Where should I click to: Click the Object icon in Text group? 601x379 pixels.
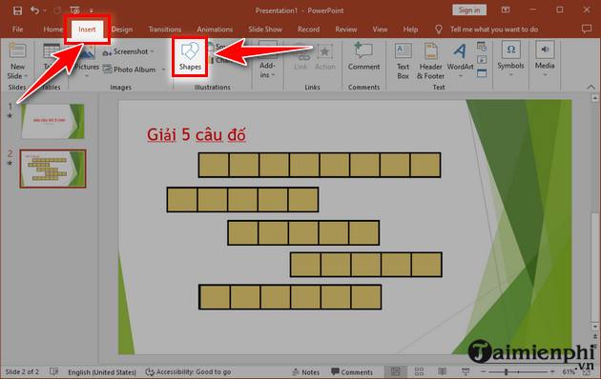pos(482,73)
